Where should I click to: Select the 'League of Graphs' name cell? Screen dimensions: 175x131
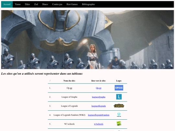click(69, 97)
